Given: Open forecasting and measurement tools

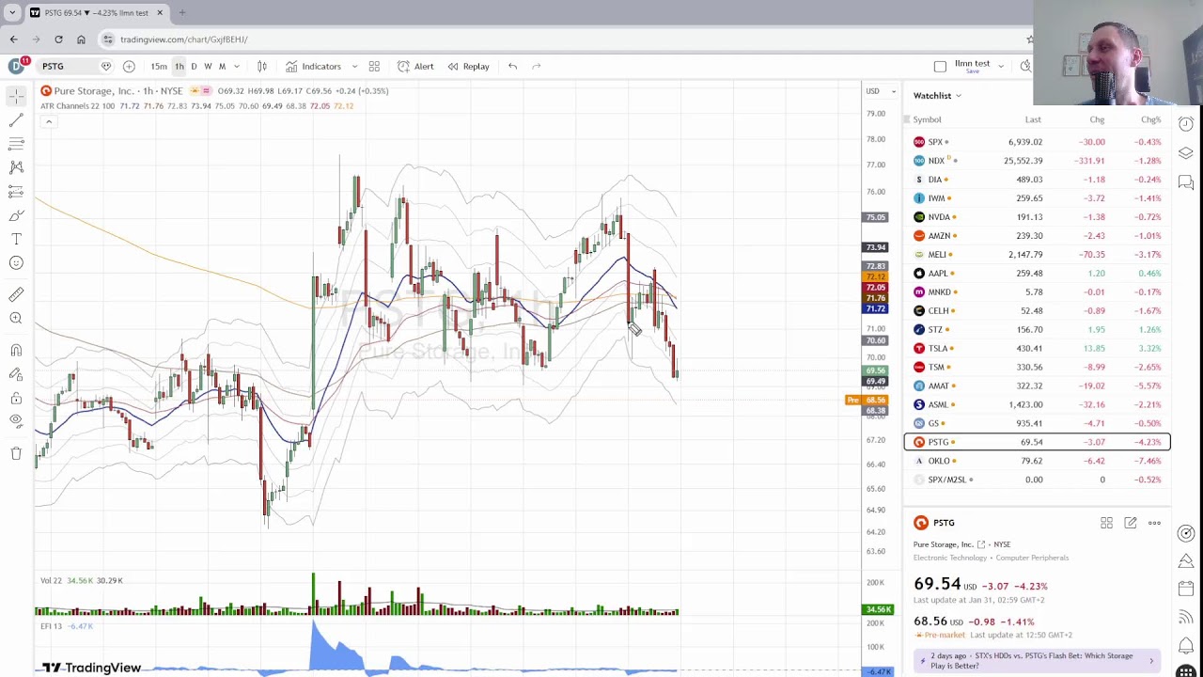Looking at the screenshot, I should pyautogui.click(x=16, y=191).
